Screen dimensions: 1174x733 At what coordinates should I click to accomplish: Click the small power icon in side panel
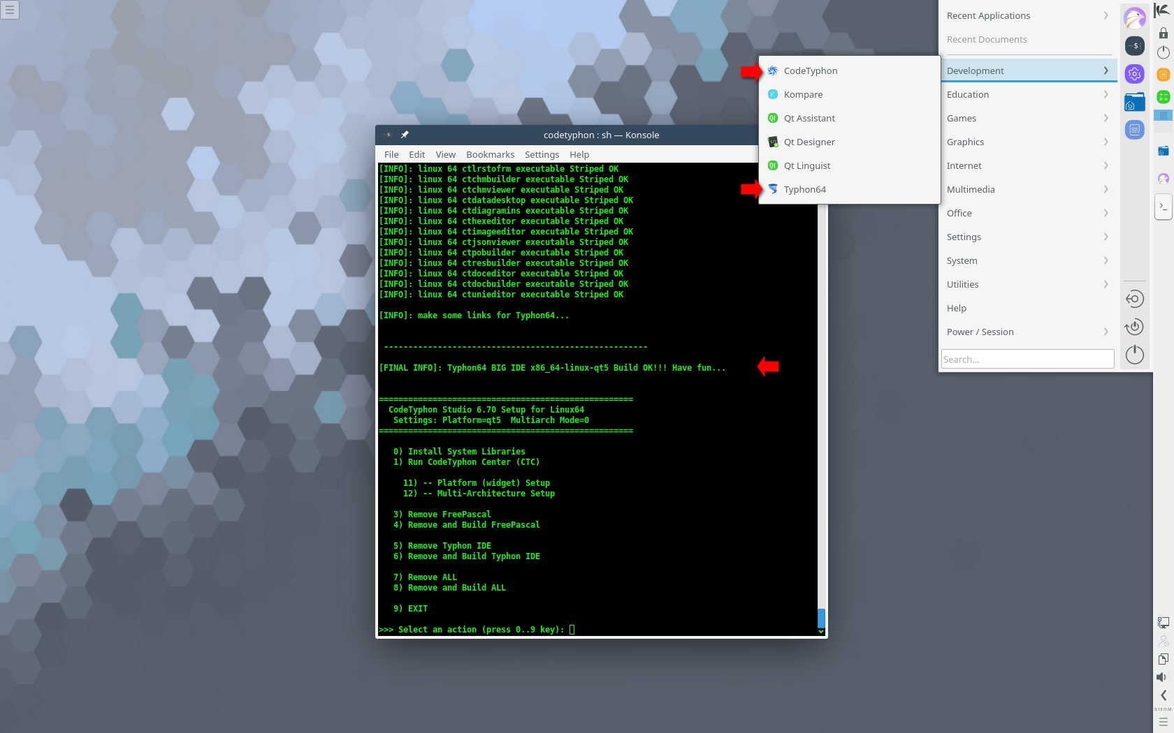[x=1163, y=52]
